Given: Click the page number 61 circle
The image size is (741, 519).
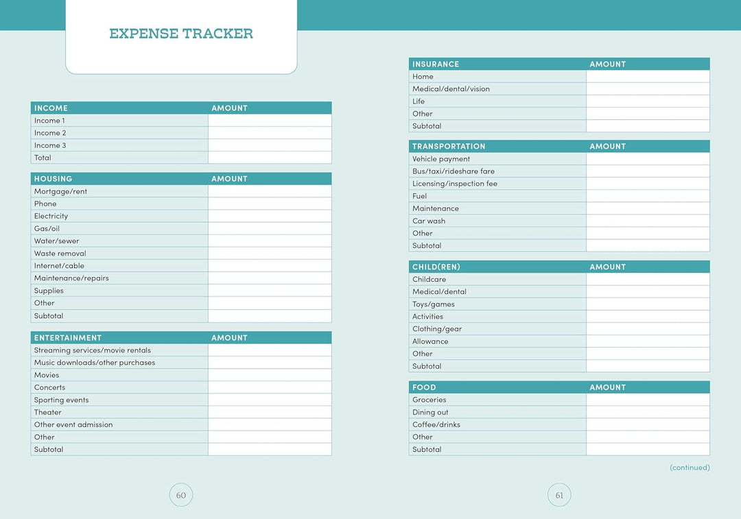Looking at the screenshot, I should [x=559, y=495].
